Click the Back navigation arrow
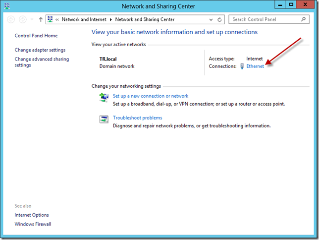The image size is (319, 240). click(x=11, y=20)
